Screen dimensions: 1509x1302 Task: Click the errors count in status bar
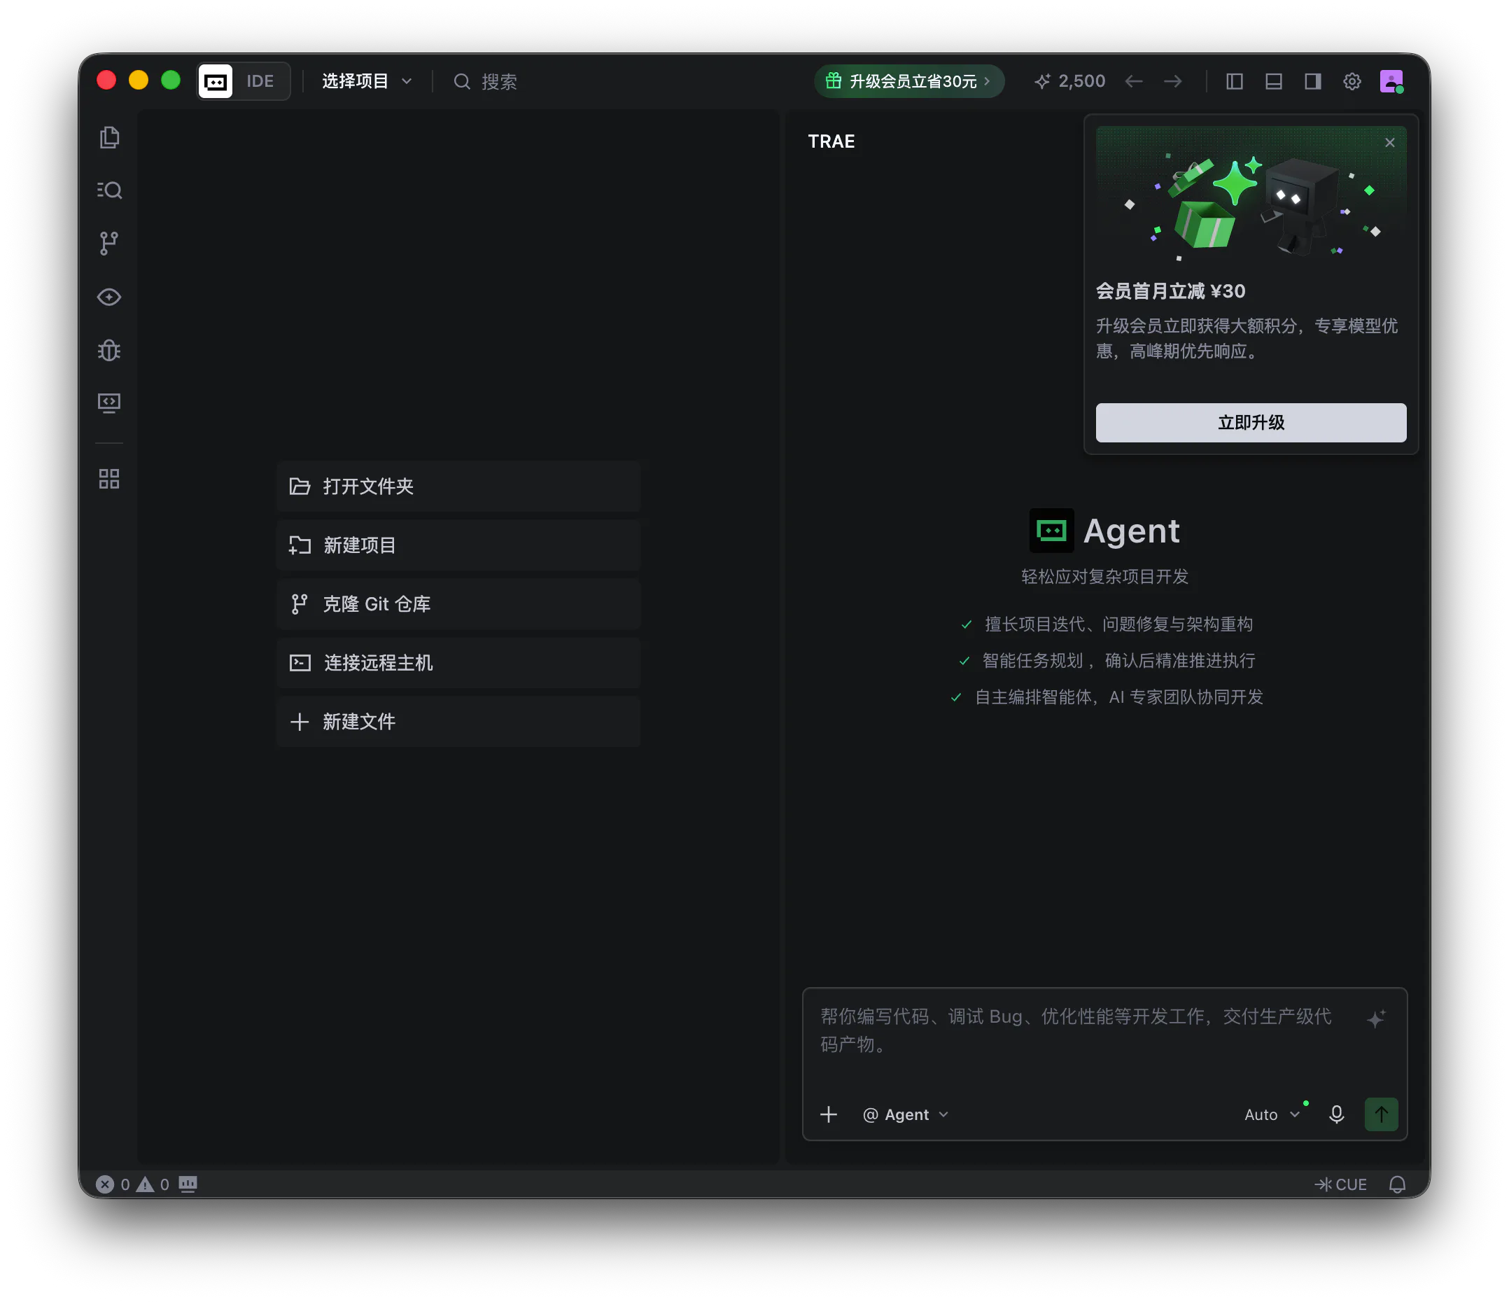point(113,1185)
